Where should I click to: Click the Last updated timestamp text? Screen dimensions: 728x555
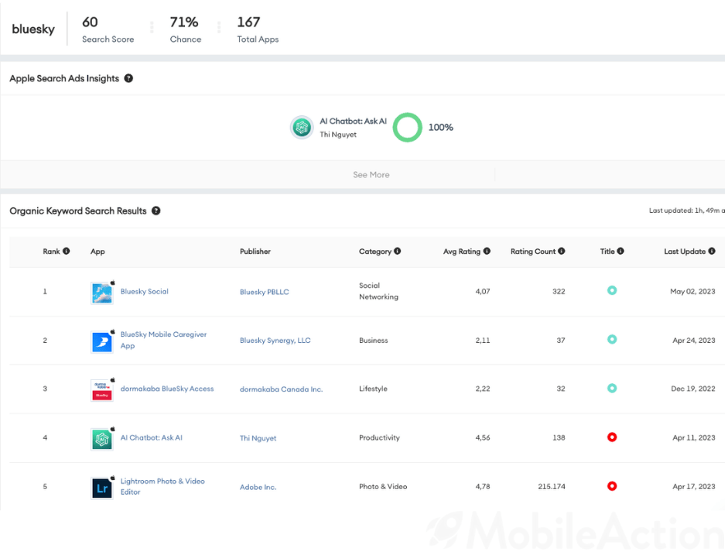pyautogui.click(x=687, y=211)
